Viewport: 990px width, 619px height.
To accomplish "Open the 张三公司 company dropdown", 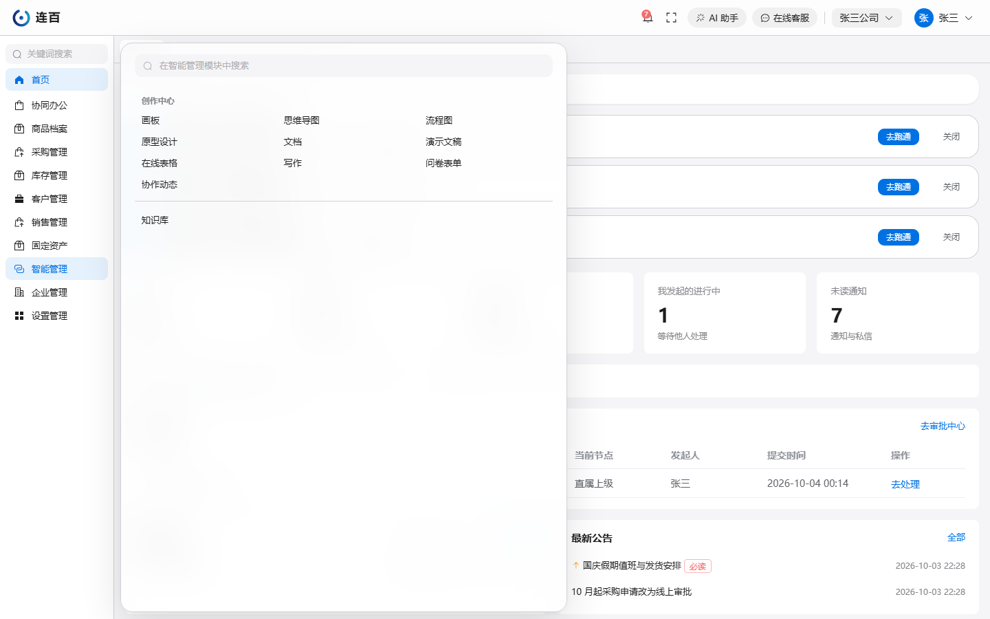I will click(866, 18).
